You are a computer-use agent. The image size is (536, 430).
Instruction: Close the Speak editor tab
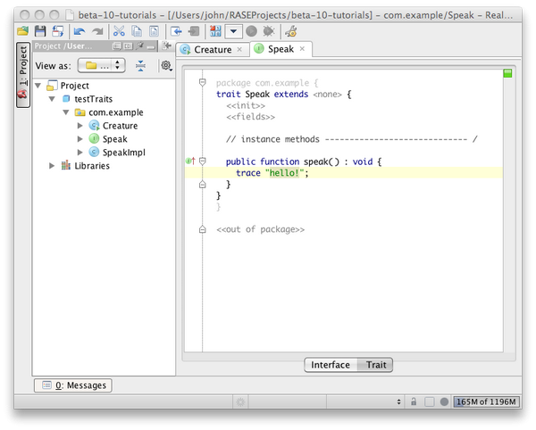[302, 49]
